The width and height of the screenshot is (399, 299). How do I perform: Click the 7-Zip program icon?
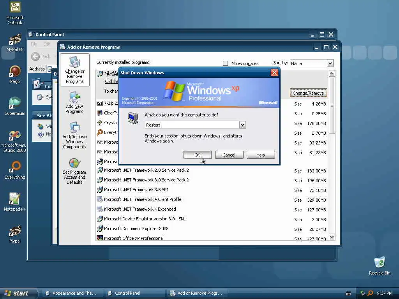99,103
